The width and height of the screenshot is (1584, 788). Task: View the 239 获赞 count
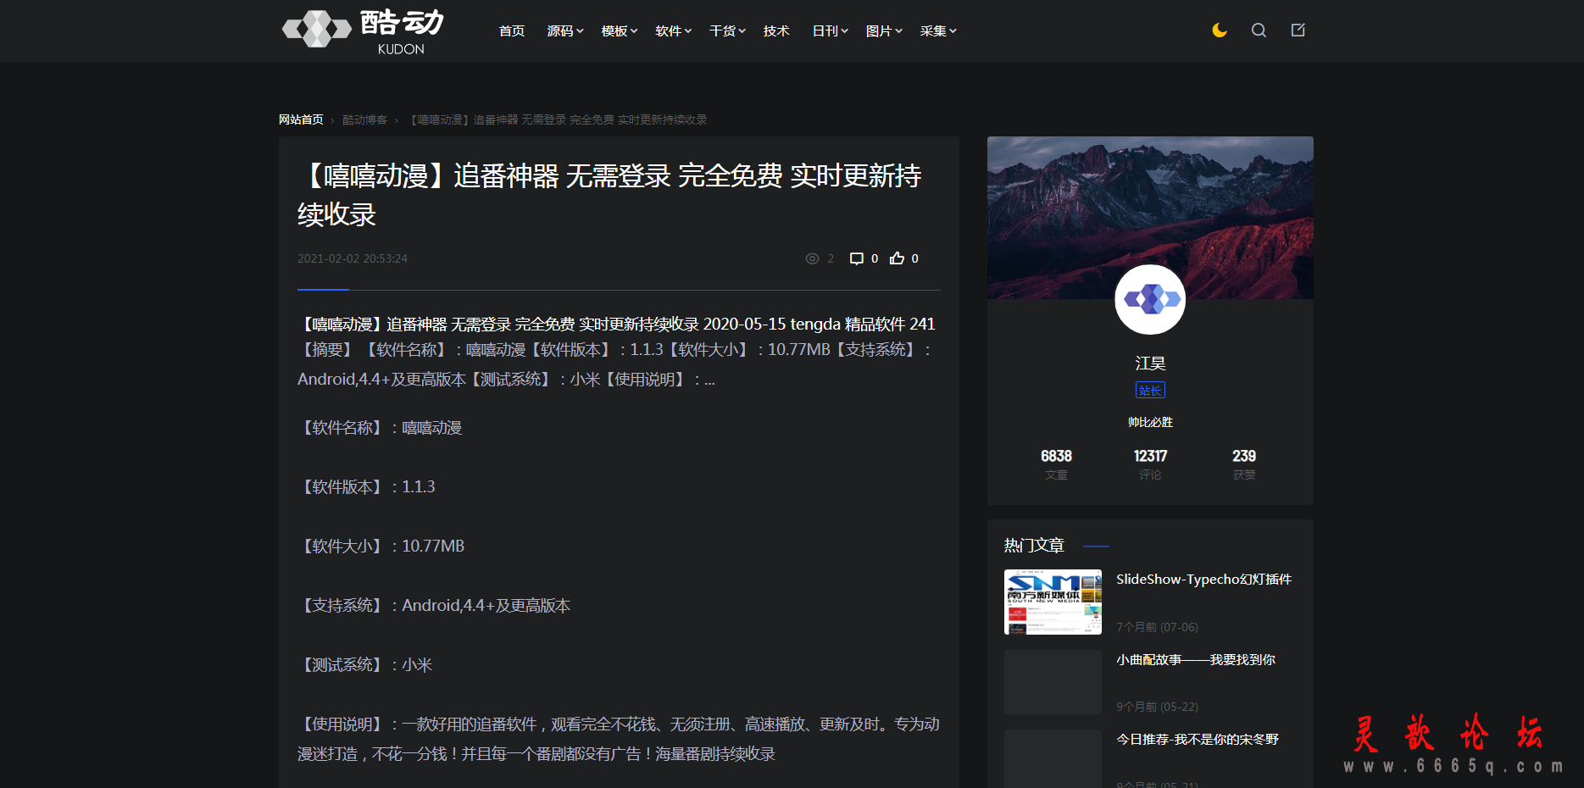click(1244, 464)
